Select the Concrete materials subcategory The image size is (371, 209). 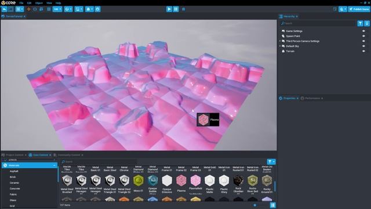(14, 189)
